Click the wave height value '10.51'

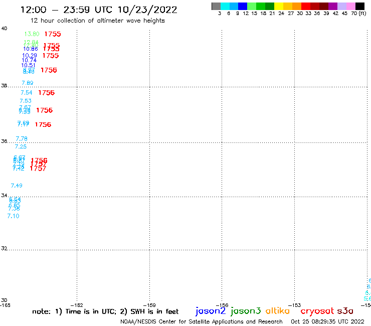point(29,65)
